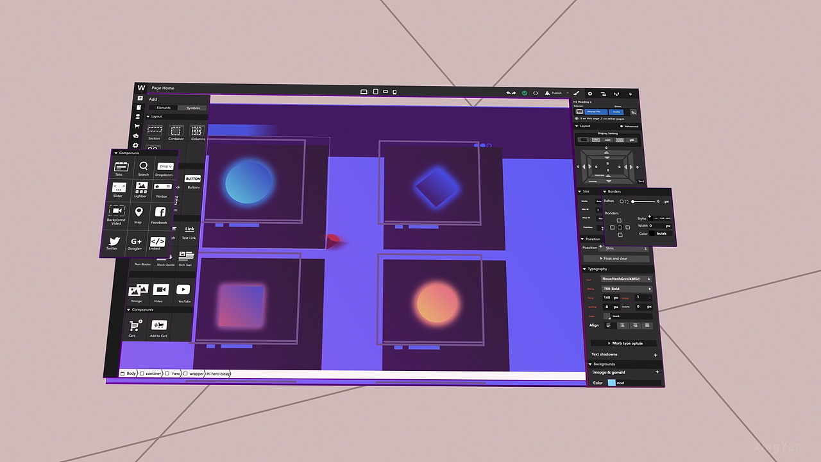Viewport: 821px width, 462px height.
Task: Click the Publish button
Action: [x=555, y=92]
